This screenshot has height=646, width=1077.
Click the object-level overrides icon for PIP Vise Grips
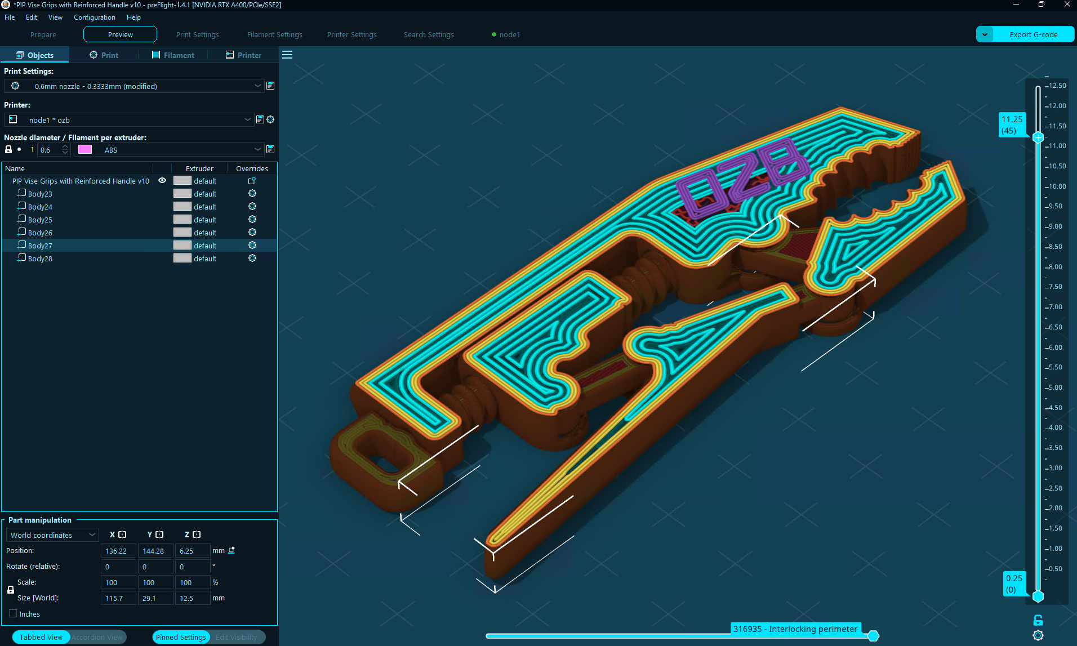(252, 180)
